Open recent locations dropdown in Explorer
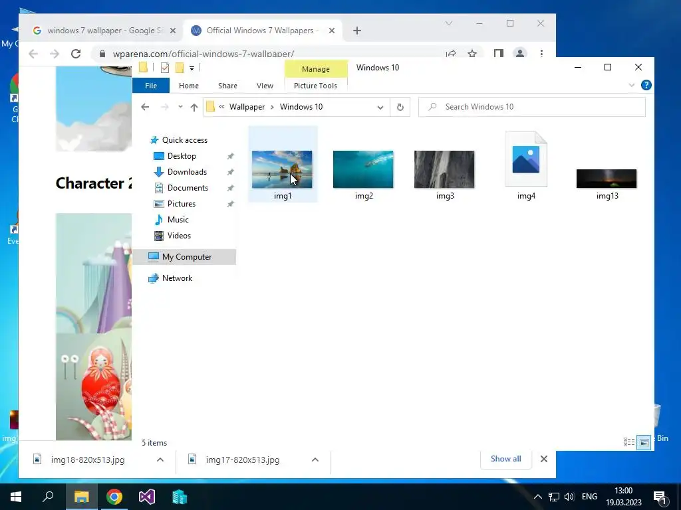The width and height of the screenshot is (681, 510). pyautogui.click(x=180, y=107)
